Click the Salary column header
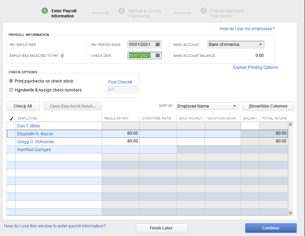The height and width of the screenshot is (236, 305). (250, 119)
